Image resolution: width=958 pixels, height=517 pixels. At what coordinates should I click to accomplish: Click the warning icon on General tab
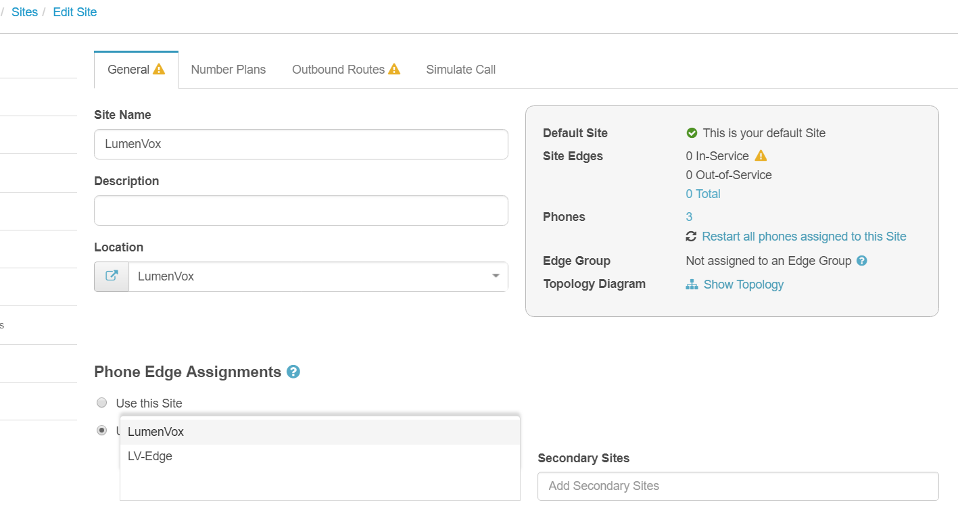point(159,69)
